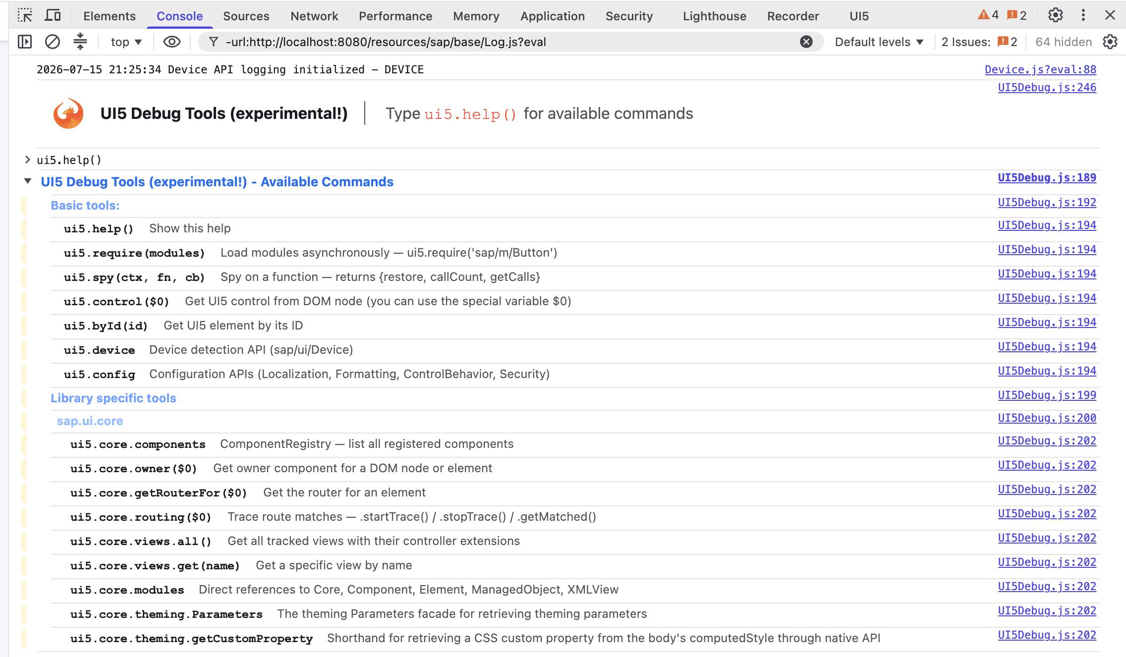Click the funnel filter icon

(213, 42)
